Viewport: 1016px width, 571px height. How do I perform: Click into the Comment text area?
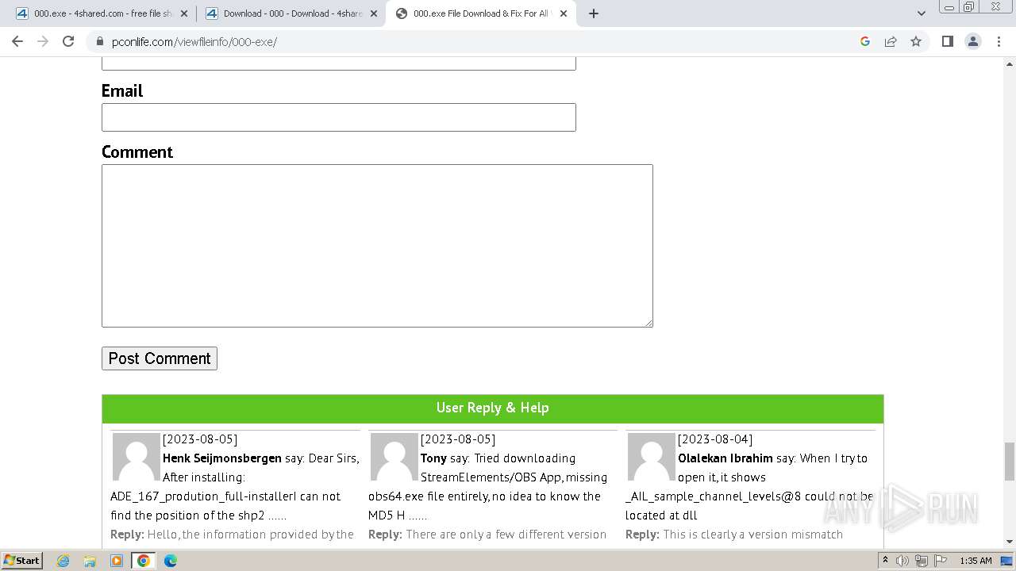[377, 246]
